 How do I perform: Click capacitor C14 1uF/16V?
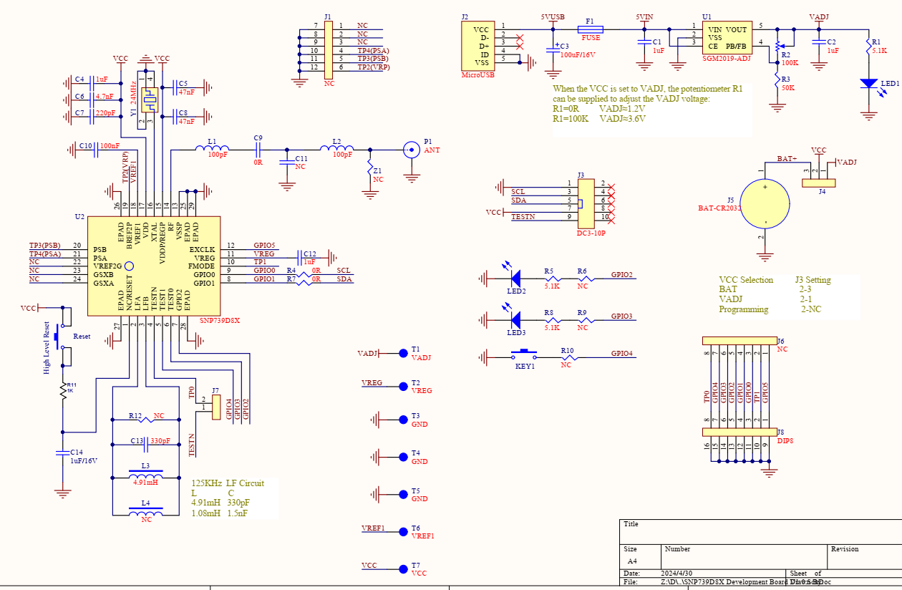(62, 453)
